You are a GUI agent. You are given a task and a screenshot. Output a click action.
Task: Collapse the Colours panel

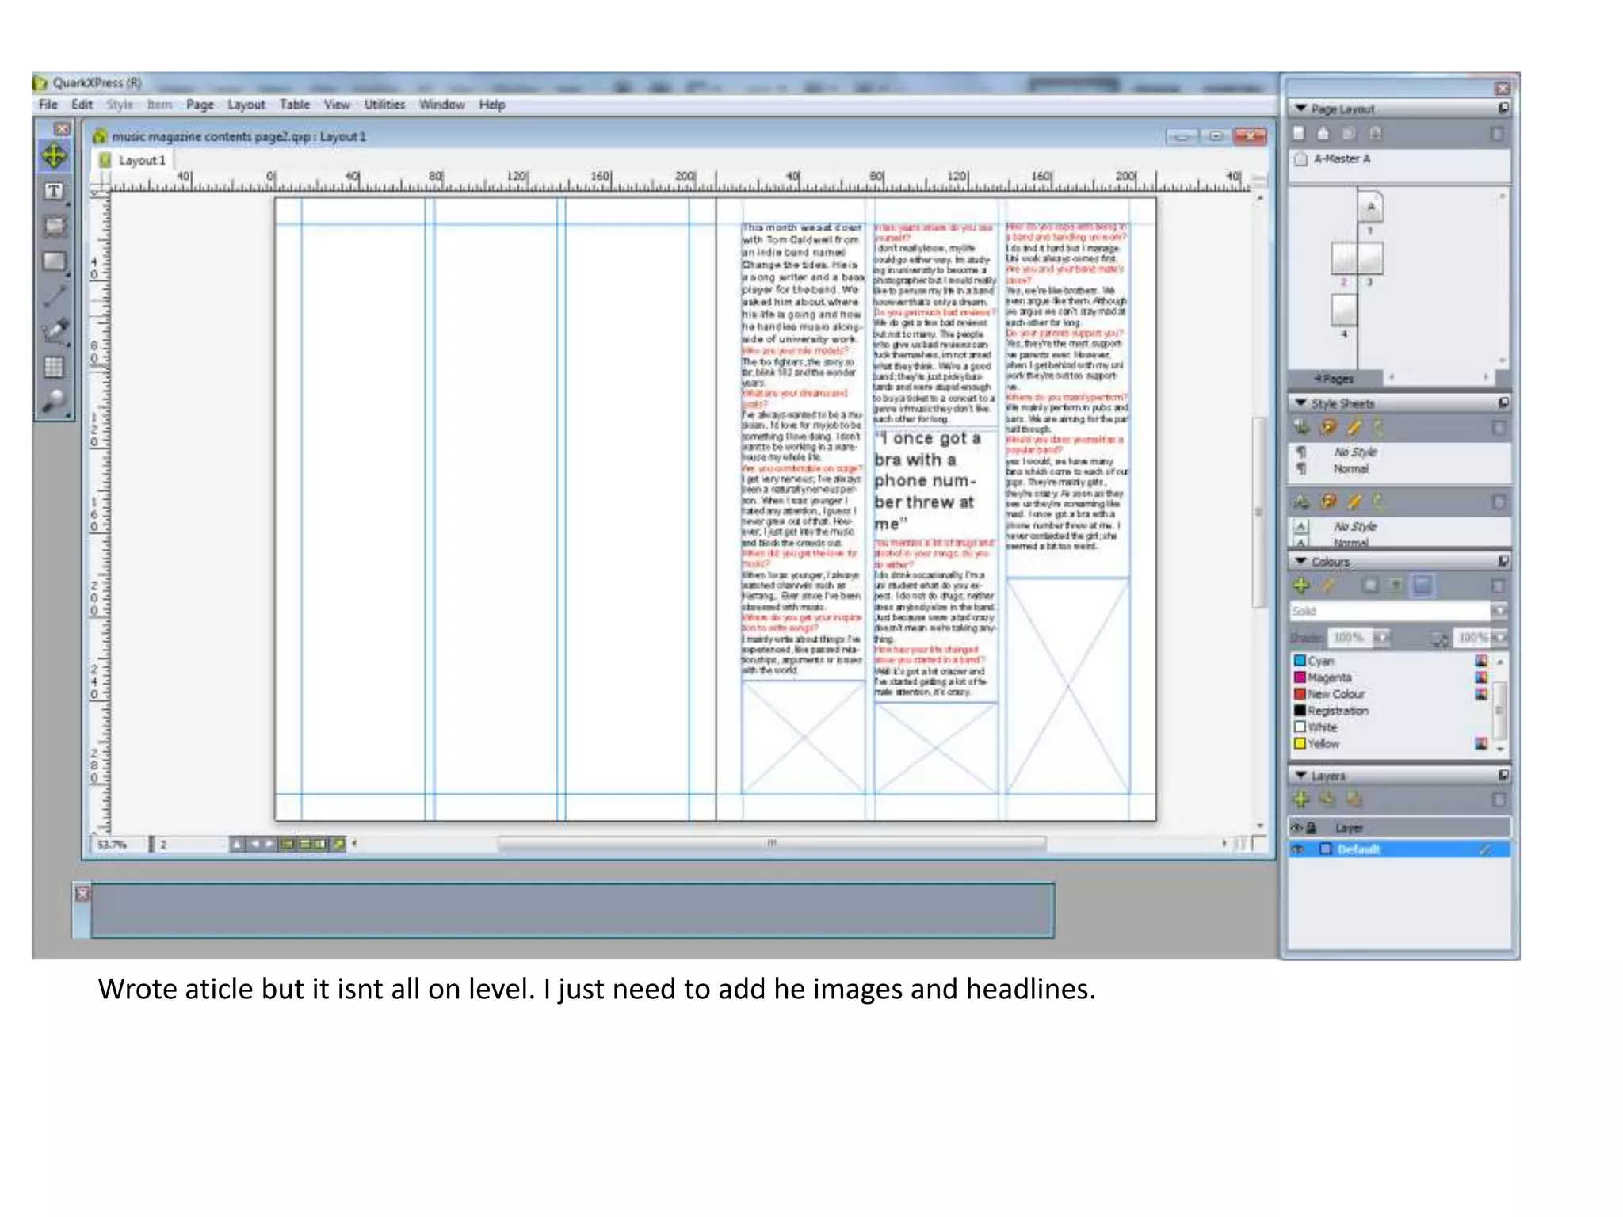tap(1300, 561)
